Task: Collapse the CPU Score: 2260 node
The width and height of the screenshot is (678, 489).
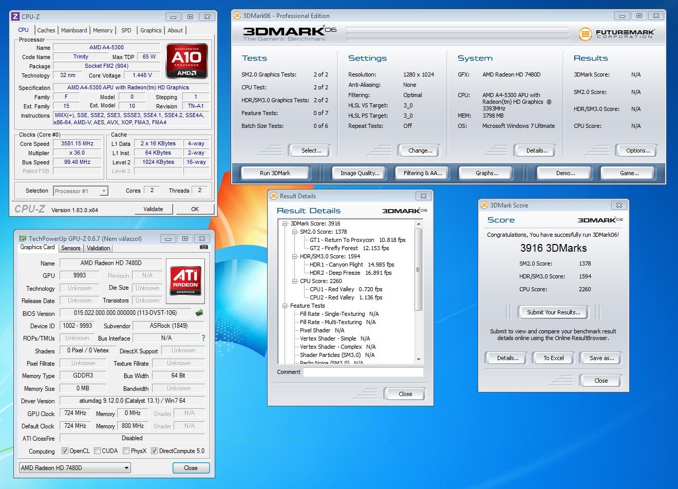Action: point(295,281)
